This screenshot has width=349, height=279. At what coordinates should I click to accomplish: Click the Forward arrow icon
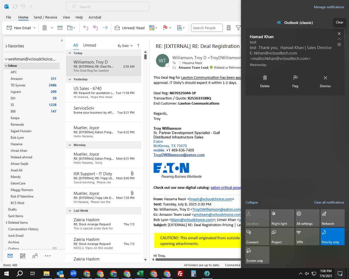[x=105, y=28]
